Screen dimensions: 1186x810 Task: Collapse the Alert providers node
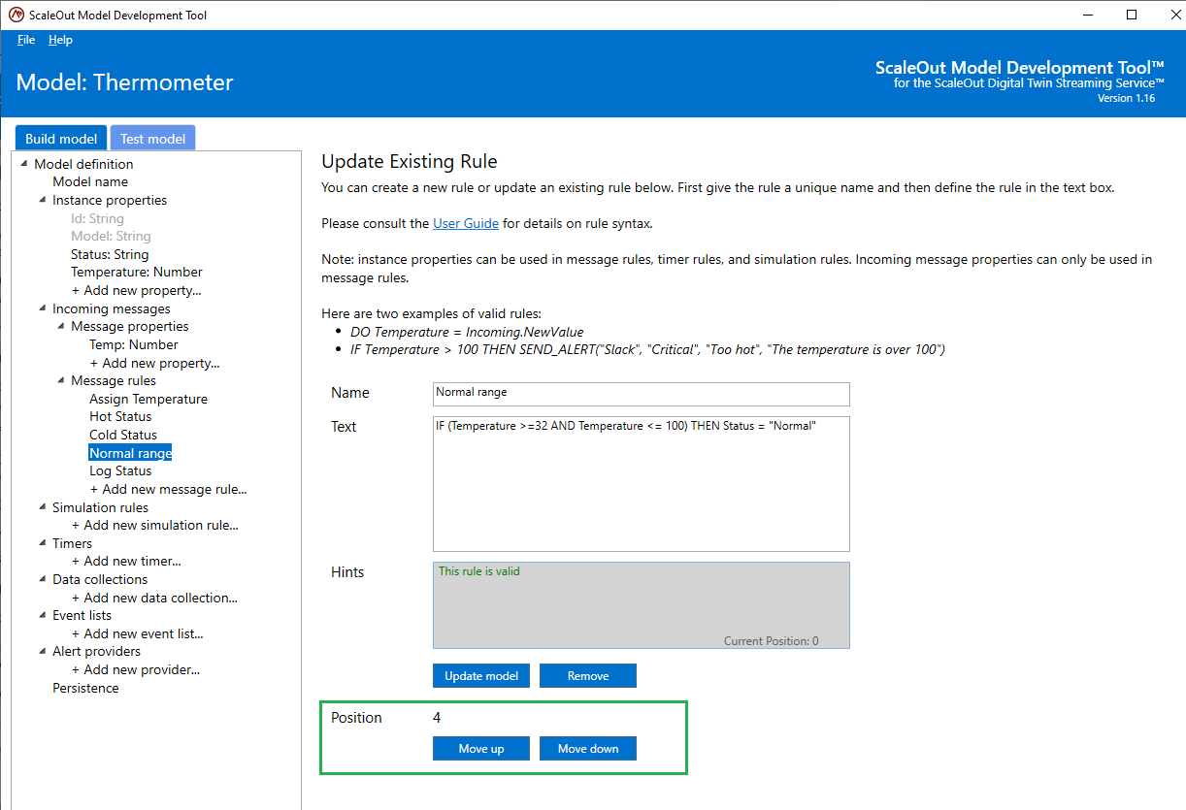click(43, 651)
